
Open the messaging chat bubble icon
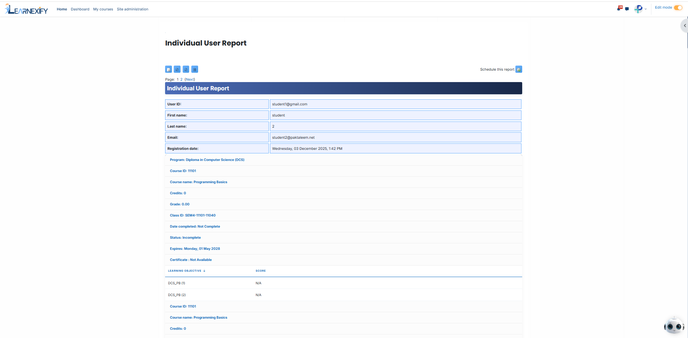coord(627,9)
